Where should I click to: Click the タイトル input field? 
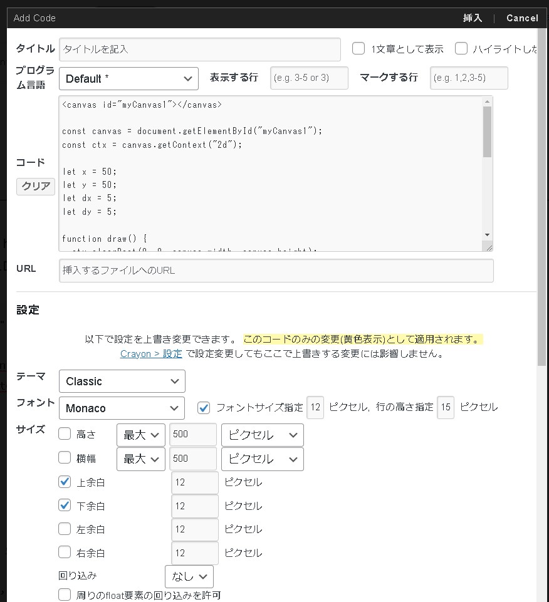pos(200,49)
